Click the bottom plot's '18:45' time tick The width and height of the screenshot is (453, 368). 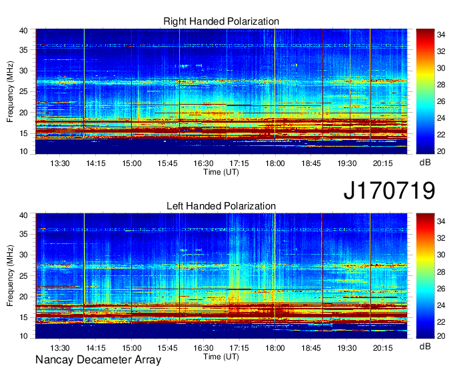311,348
